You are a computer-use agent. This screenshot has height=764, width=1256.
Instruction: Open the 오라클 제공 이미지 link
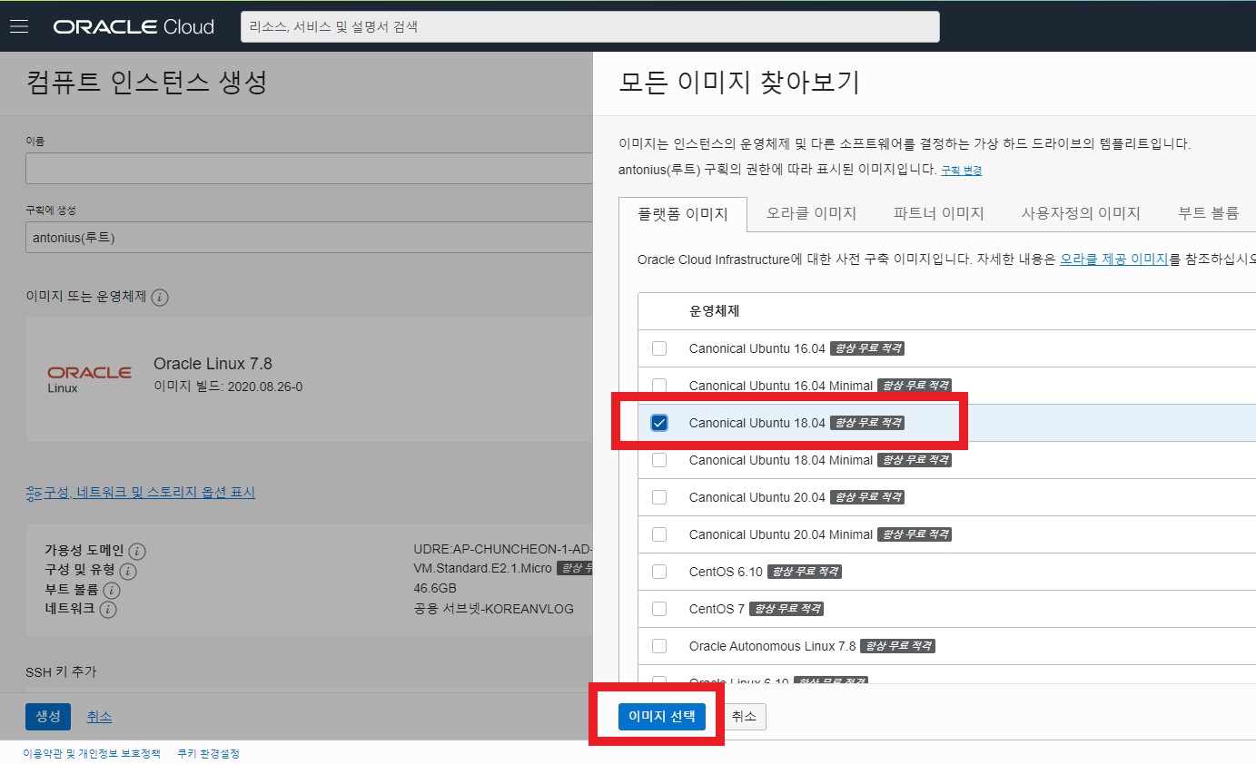tap(1114, 260)
